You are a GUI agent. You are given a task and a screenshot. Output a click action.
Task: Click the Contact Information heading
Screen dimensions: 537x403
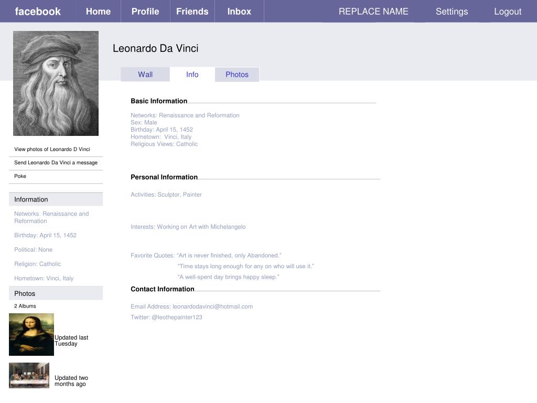click(163, 289)
